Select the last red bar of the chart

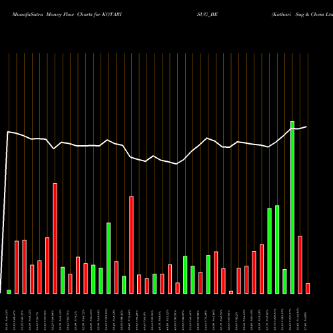[x=308, y=288]
